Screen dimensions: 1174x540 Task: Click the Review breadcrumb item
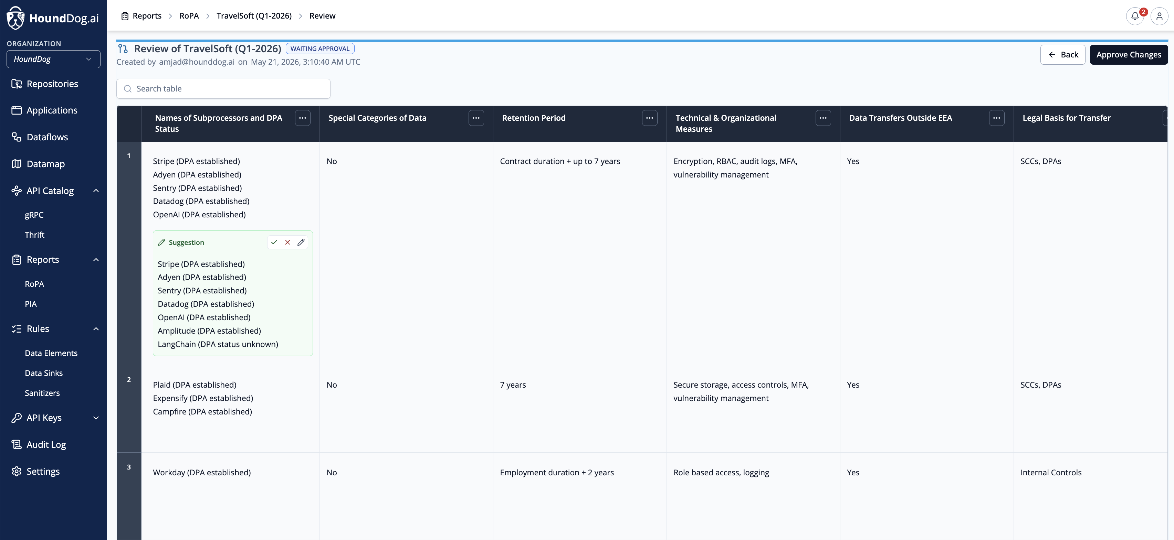(x=322, y=16)
